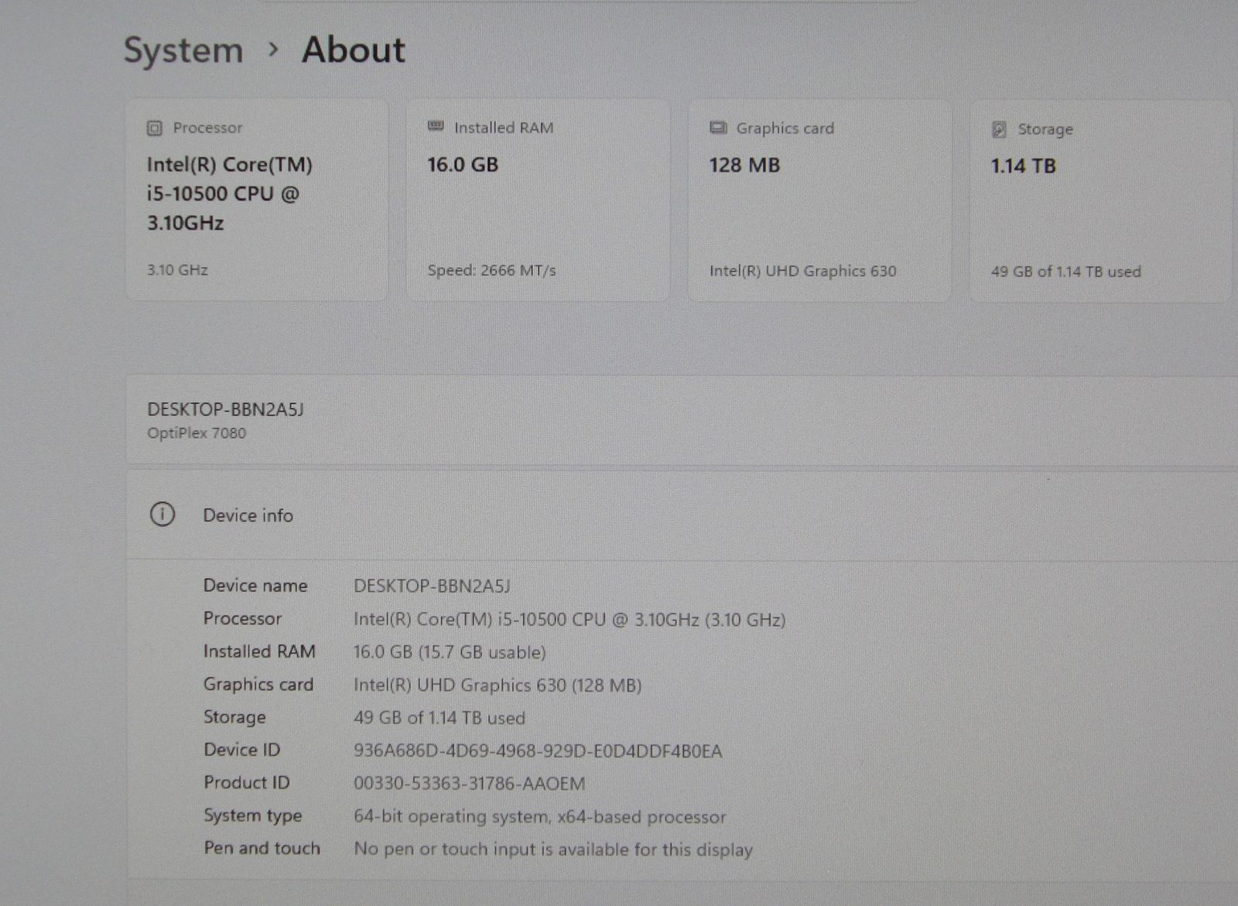
Task: Select the 64-bit operating system value
Action: 539,817
